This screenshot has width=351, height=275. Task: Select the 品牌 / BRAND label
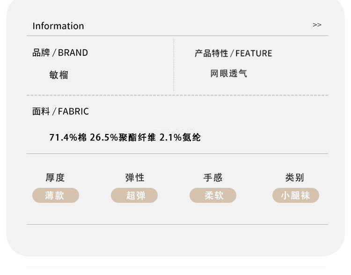pyautogui.click(x=60, y=53)
